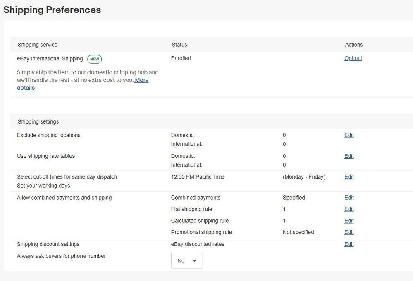Image resolution: width=413 pixels, height=281 pixels.
Task: Click the Use shipping rate tables label
Action: (46, 156)
